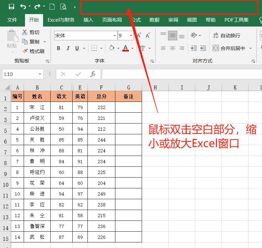This screenshot has height=248, width=262.
Task: Click the Undo arrow icon
Action: 23,7
